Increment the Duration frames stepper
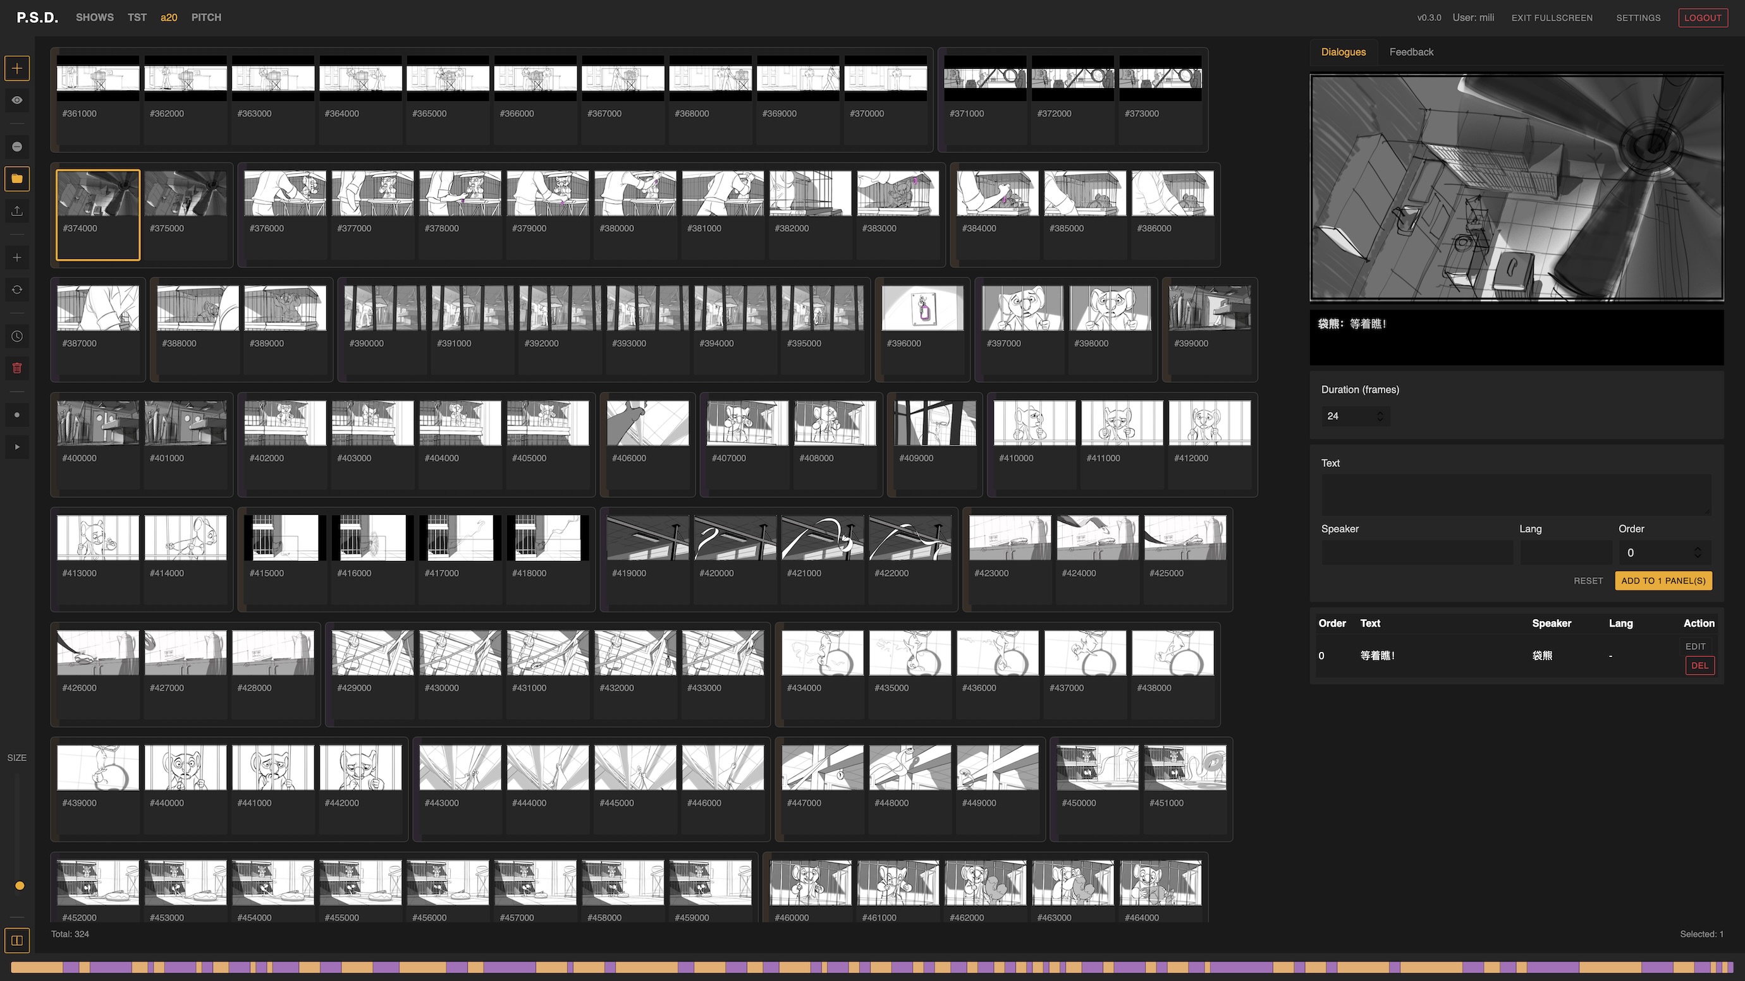This screenshot has width=1745, height=981. click(x=1382, y=412)
